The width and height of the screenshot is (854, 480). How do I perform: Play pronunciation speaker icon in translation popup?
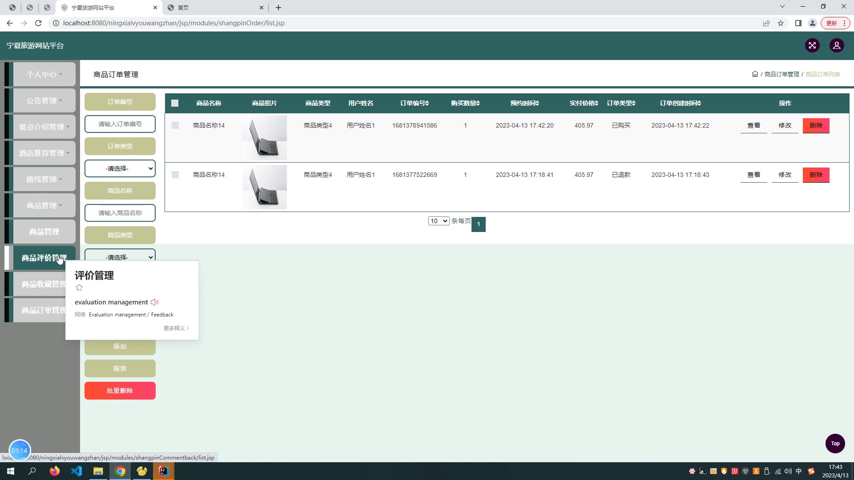coord(154,302)
